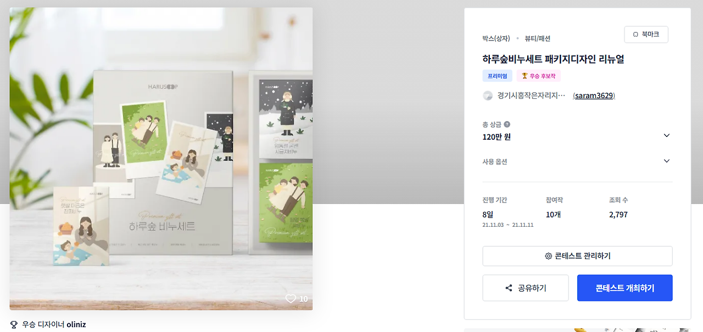
Task: Click the 공유하기 share button
Action: [526, 288]
